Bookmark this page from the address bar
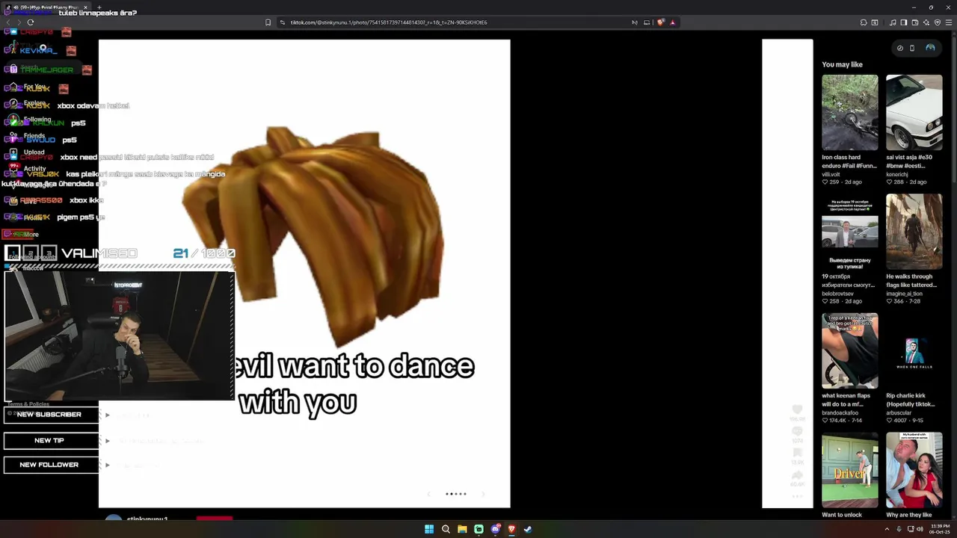Image resolution: width=957 pixels, height=538 pixels. pos(268,22)
